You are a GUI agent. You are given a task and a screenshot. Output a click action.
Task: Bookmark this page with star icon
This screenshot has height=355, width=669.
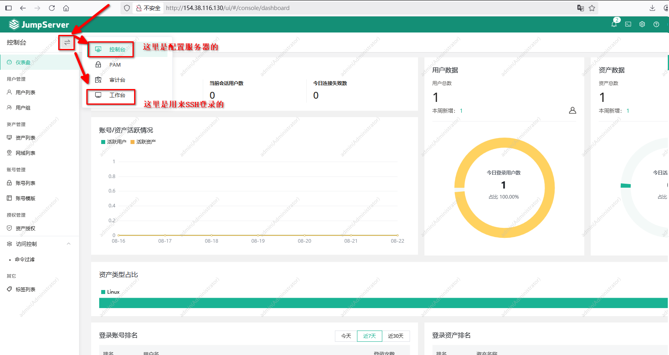point(592,8)
